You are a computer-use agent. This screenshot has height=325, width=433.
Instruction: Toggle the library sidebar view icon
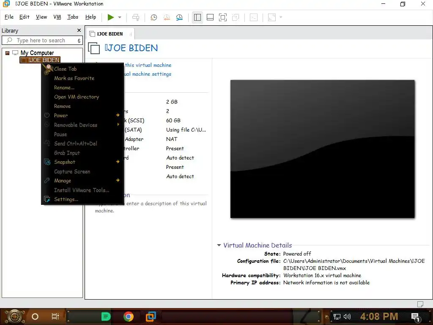[x=197, y=17]
